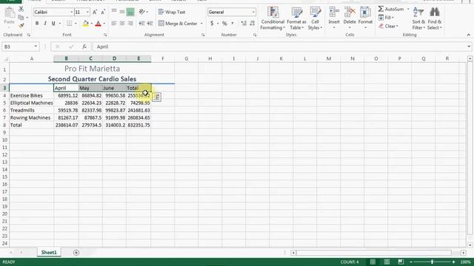Click the Center alignment icon
The image size is (474, 266).
coord(122,23)
